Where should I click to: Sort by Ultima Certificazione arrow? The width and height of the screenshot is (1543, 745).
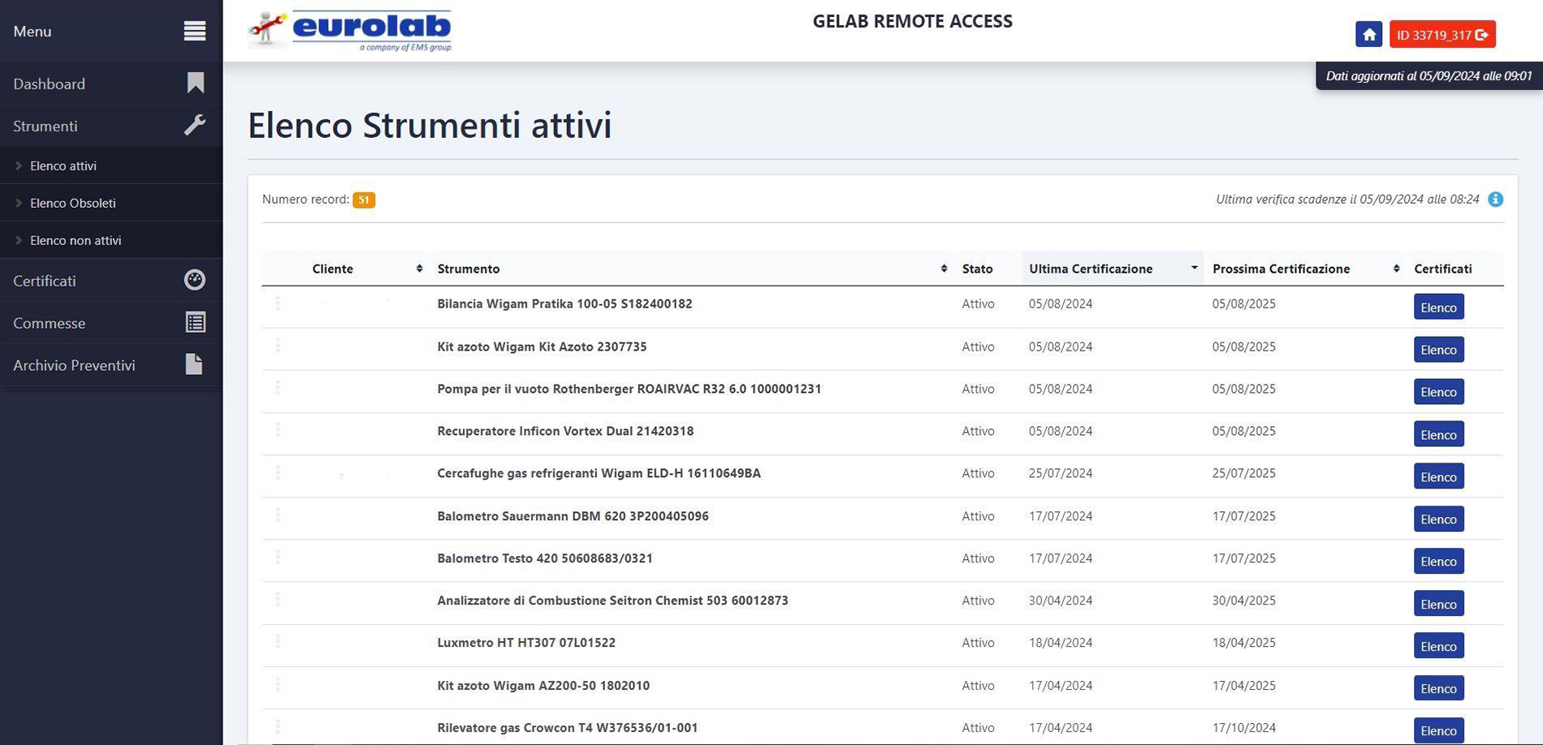(1194, 268)
